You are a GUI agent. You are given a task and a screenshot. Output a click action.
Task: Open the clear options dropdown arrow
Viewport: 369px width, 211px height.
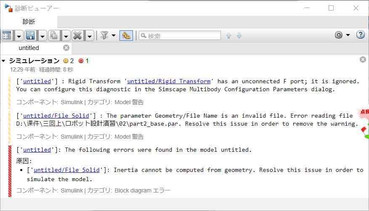(x=90, y=36)
